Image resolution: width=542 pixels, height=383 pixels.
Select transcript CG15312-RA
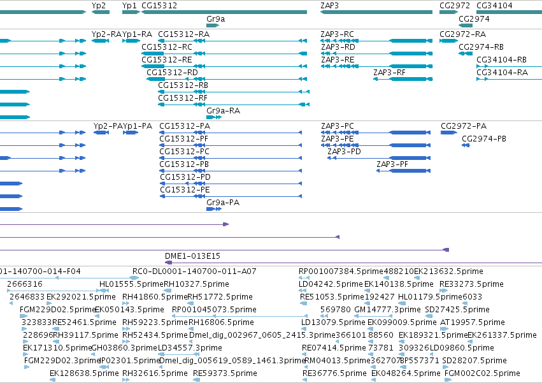(183, 34)
